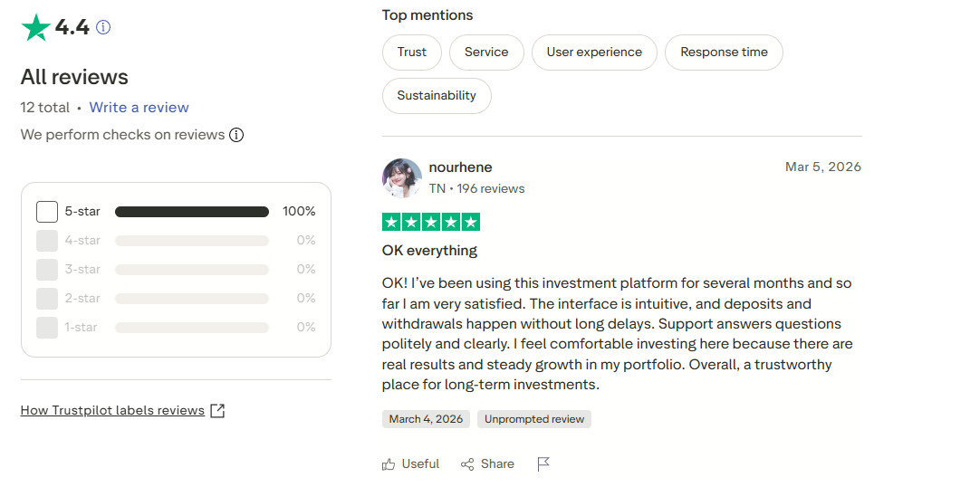
Task: Click the Share icon under the review
Action: click(467, 464)
